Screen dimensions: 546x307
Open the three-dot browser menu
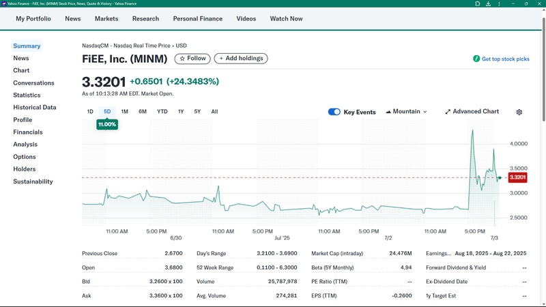498,3
